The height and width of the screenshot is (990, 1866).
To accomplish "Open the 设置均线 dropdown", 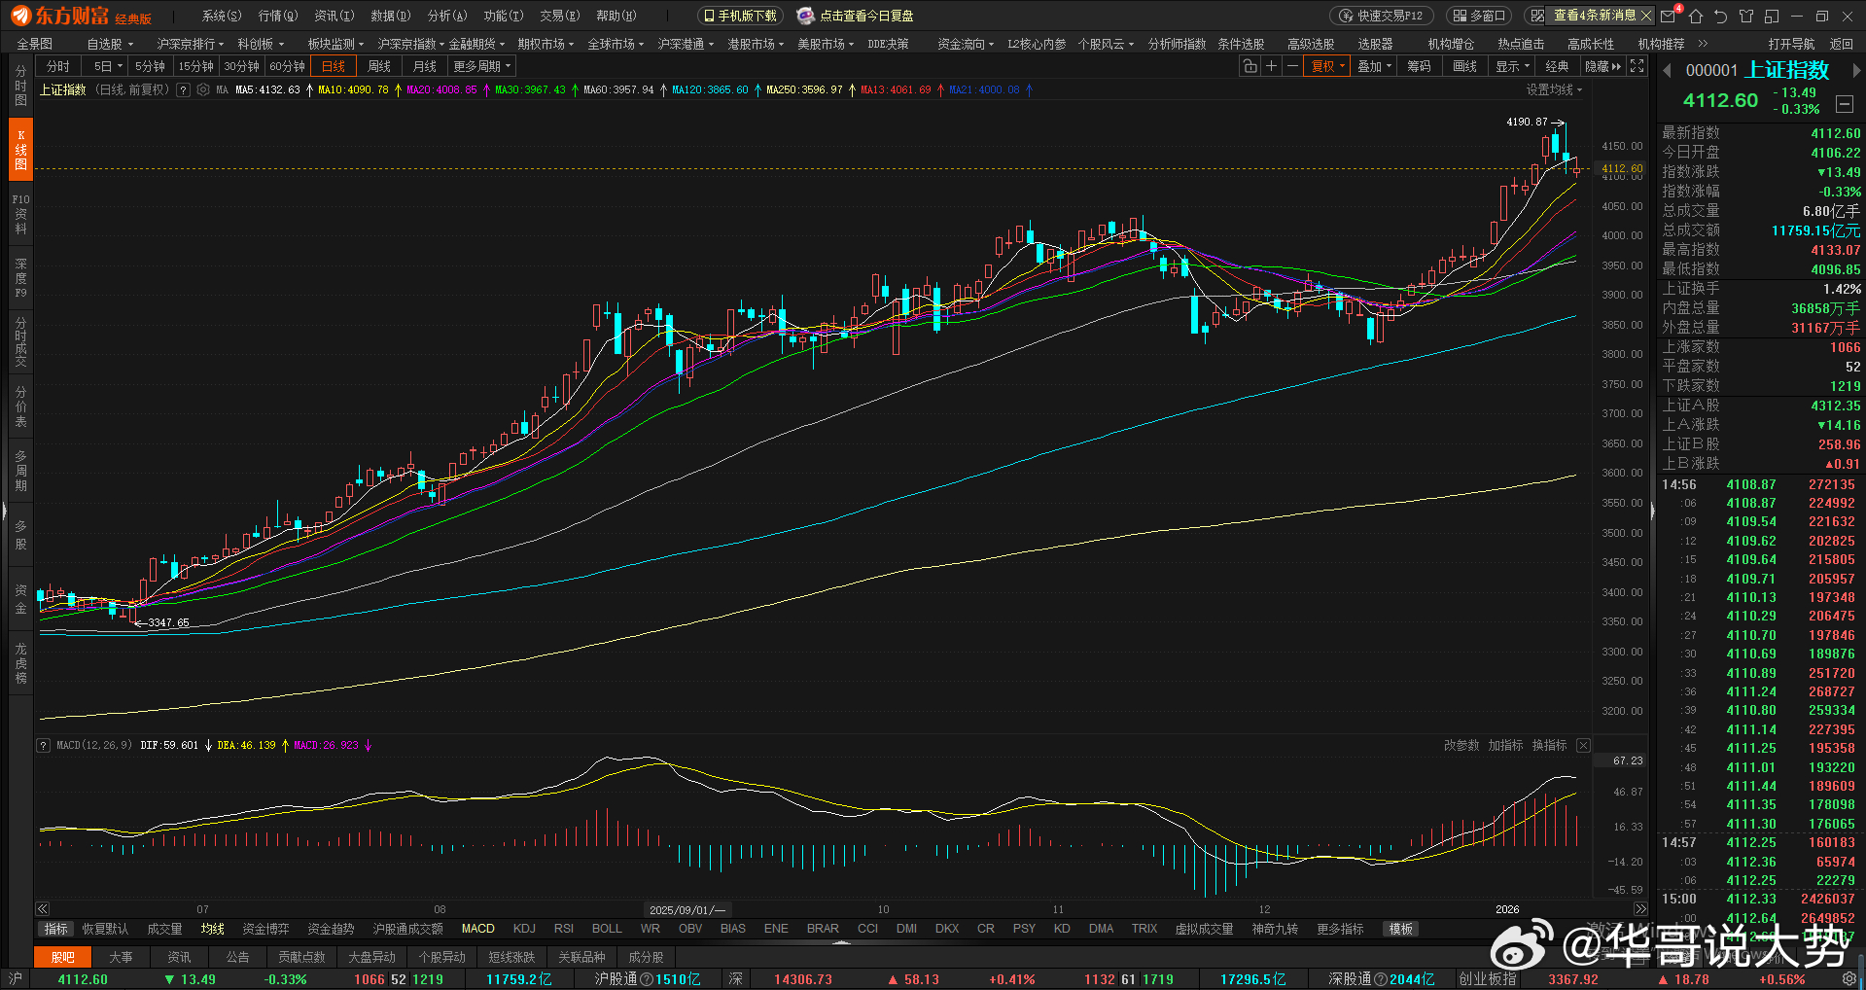I will [1554, 89].
